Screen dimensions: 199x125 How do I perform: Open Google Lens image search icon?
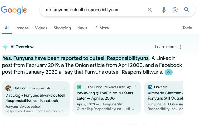pos(175,10)
